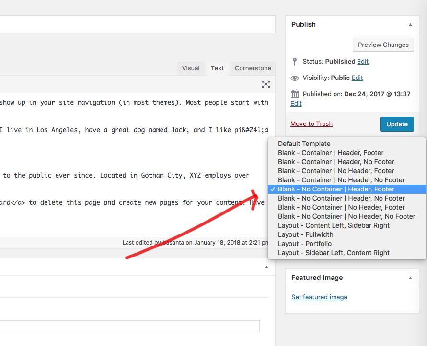Screen dimensions: 427x346
Task: Choose Layout - Portfolio template
Action: (304, 244)
